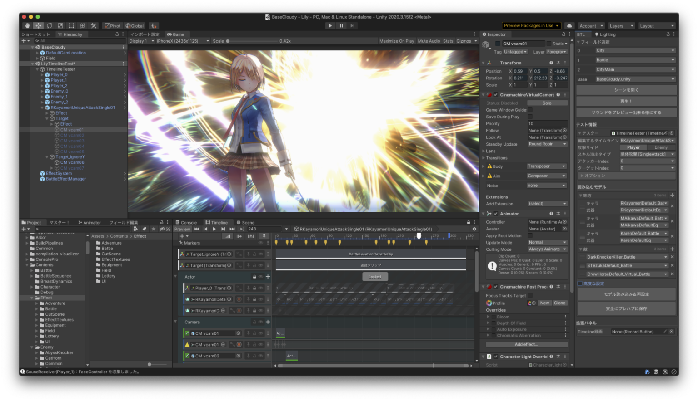
Task: Add a track to the Camera group
Action: pos(268,322)
